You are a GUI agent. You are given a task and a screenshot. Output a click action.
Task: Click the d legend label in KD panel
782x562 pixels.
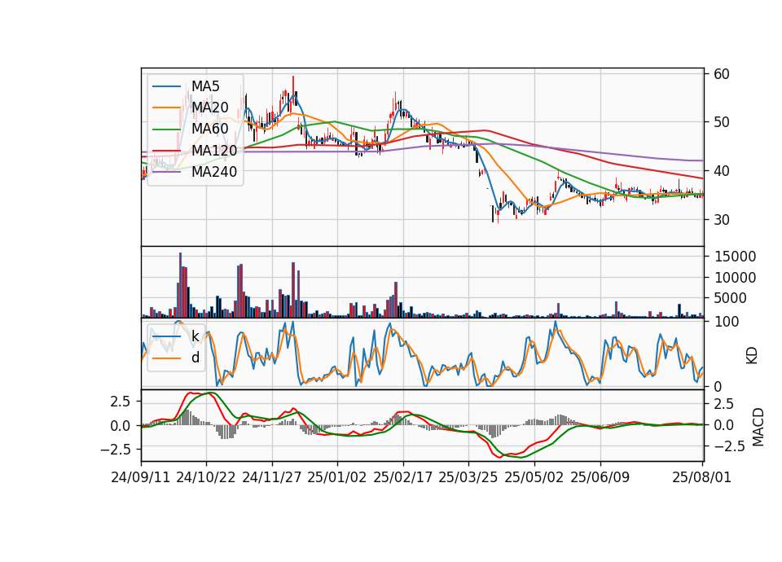pos(195,358)
